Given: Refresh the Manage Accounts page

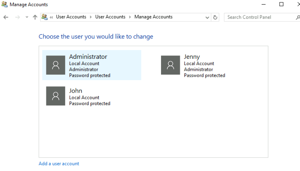Looking at the screenshot, I should point(215,18).
